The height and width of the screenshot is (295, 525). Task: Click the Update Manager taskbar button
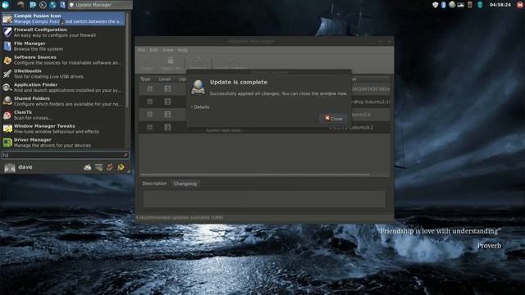coord(100,5)
